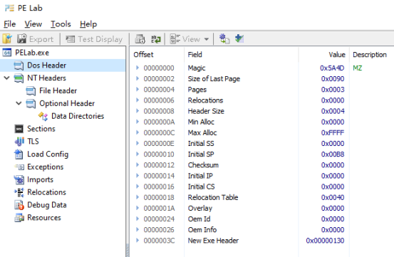Open Debug Data tree item

coord(47,205)
